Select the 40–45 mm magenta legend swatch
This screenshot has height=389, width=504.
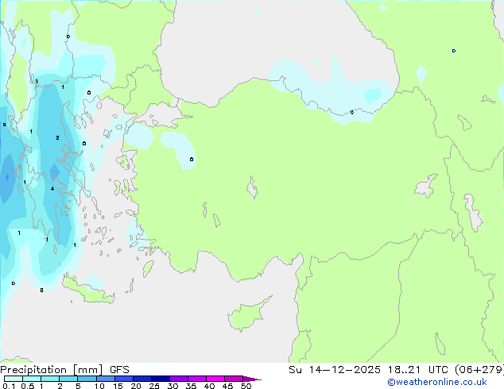(x=215, y=379)
